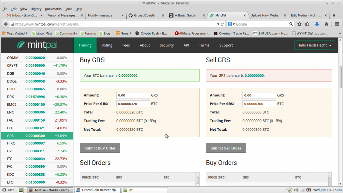The width and height of the screenshot is (343, 193).
Task: Click the clock showing Wed Jun 18
Action: click(x=327, y=190)
